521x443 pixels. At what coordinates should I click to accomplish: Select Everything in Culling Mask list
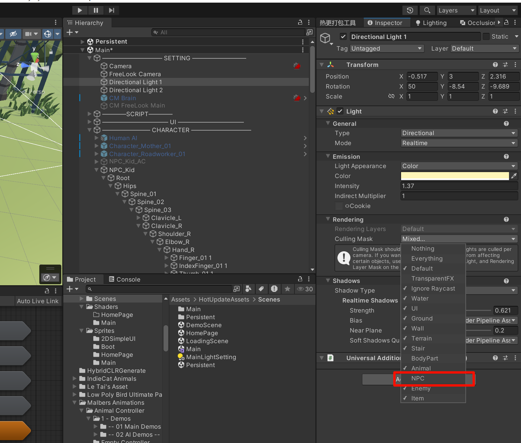pyautogui.click(x=433, y=259)
